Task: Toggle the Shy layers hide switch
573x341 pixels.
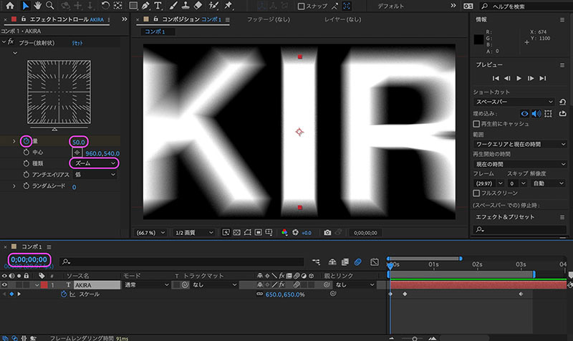Action: [332, 261]
